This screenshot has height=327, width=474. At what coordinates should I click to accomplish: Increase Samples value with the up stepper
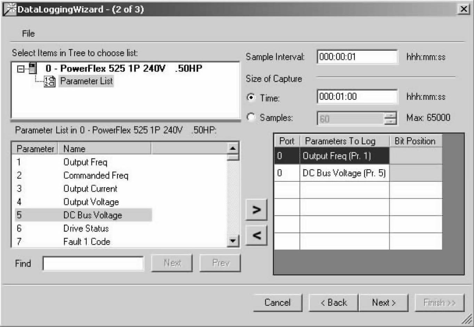pyautogui.click(x=391, y=115)
